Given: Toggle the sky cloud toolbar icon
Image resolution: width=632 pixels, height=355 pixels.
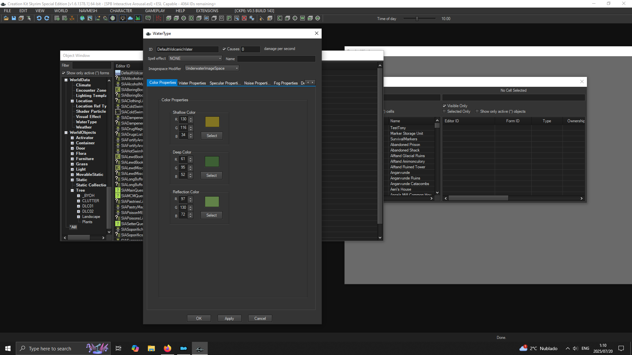Looking at the screenshot, I should (130, 18).
